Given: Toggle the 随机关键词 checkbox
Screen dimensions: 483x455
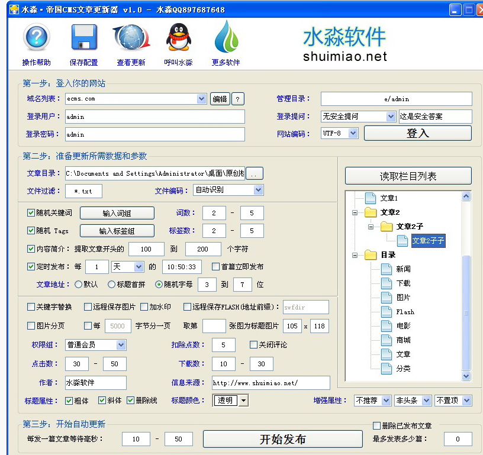Looking at the screenshot, I should (31, 213).
